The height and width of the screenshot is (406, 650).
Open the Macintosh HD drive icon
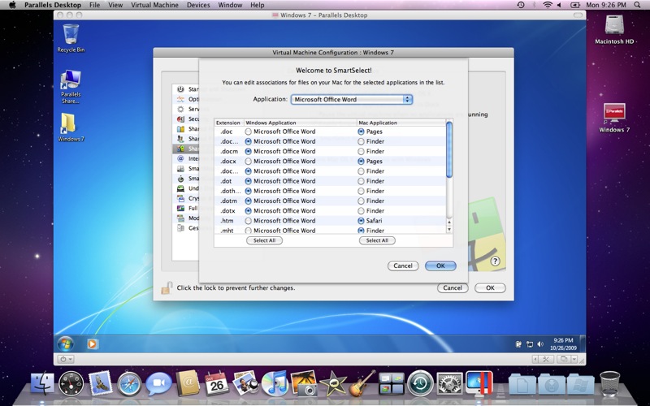point(613,27)
